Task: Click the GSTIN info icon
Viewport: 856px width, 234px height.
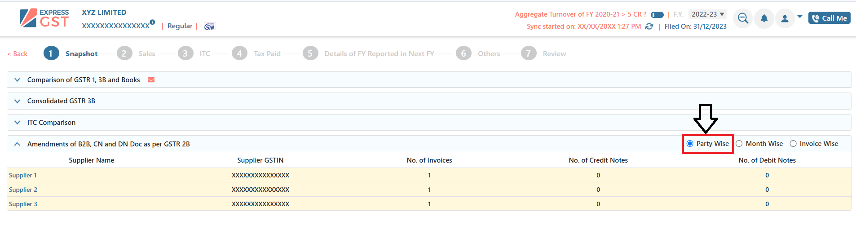Action: pyautogui.click(x=153, y=22)
